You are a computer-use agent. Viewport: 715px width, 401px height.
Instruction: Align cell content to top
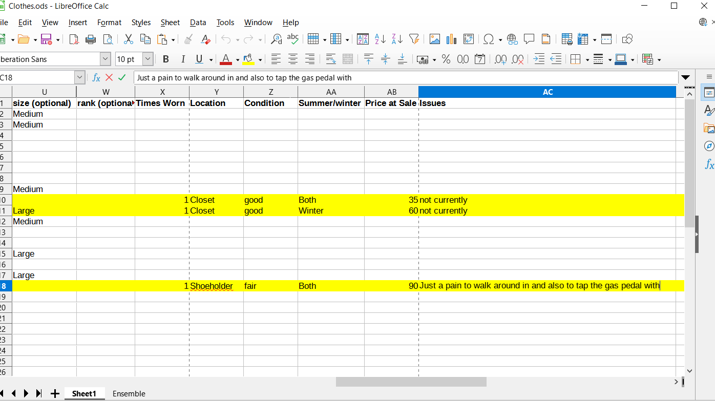tap(368, 59)
